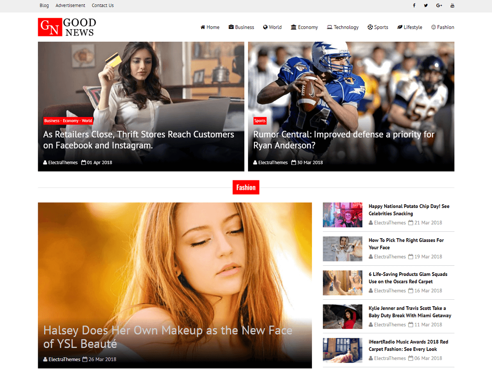The height and width of the screenshot is (369, 492).
Task: Click the globe icon next to World
Action: [x=265, y=27]
